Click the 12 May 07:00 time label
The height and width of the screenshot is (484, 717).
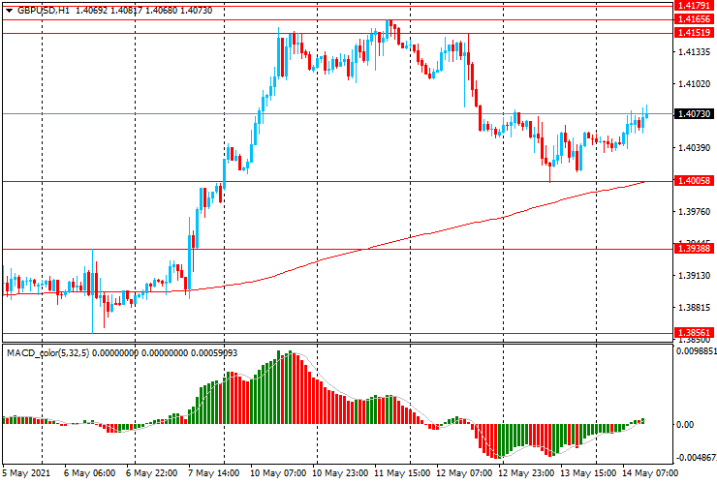[464, 473]
